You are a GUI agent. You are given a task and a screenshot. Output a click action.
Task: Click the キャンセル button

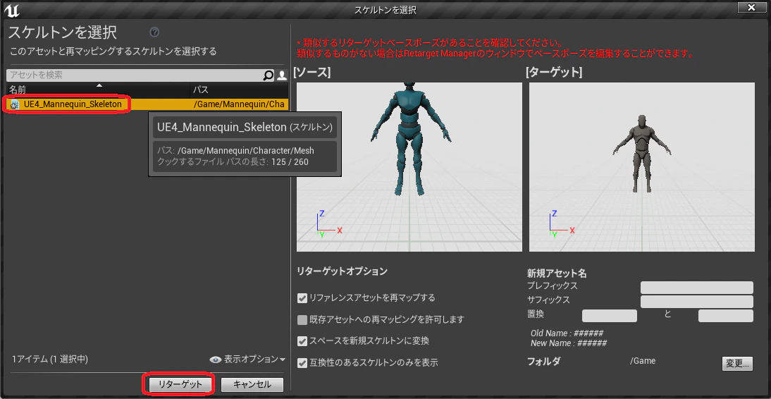coord(252,384)
